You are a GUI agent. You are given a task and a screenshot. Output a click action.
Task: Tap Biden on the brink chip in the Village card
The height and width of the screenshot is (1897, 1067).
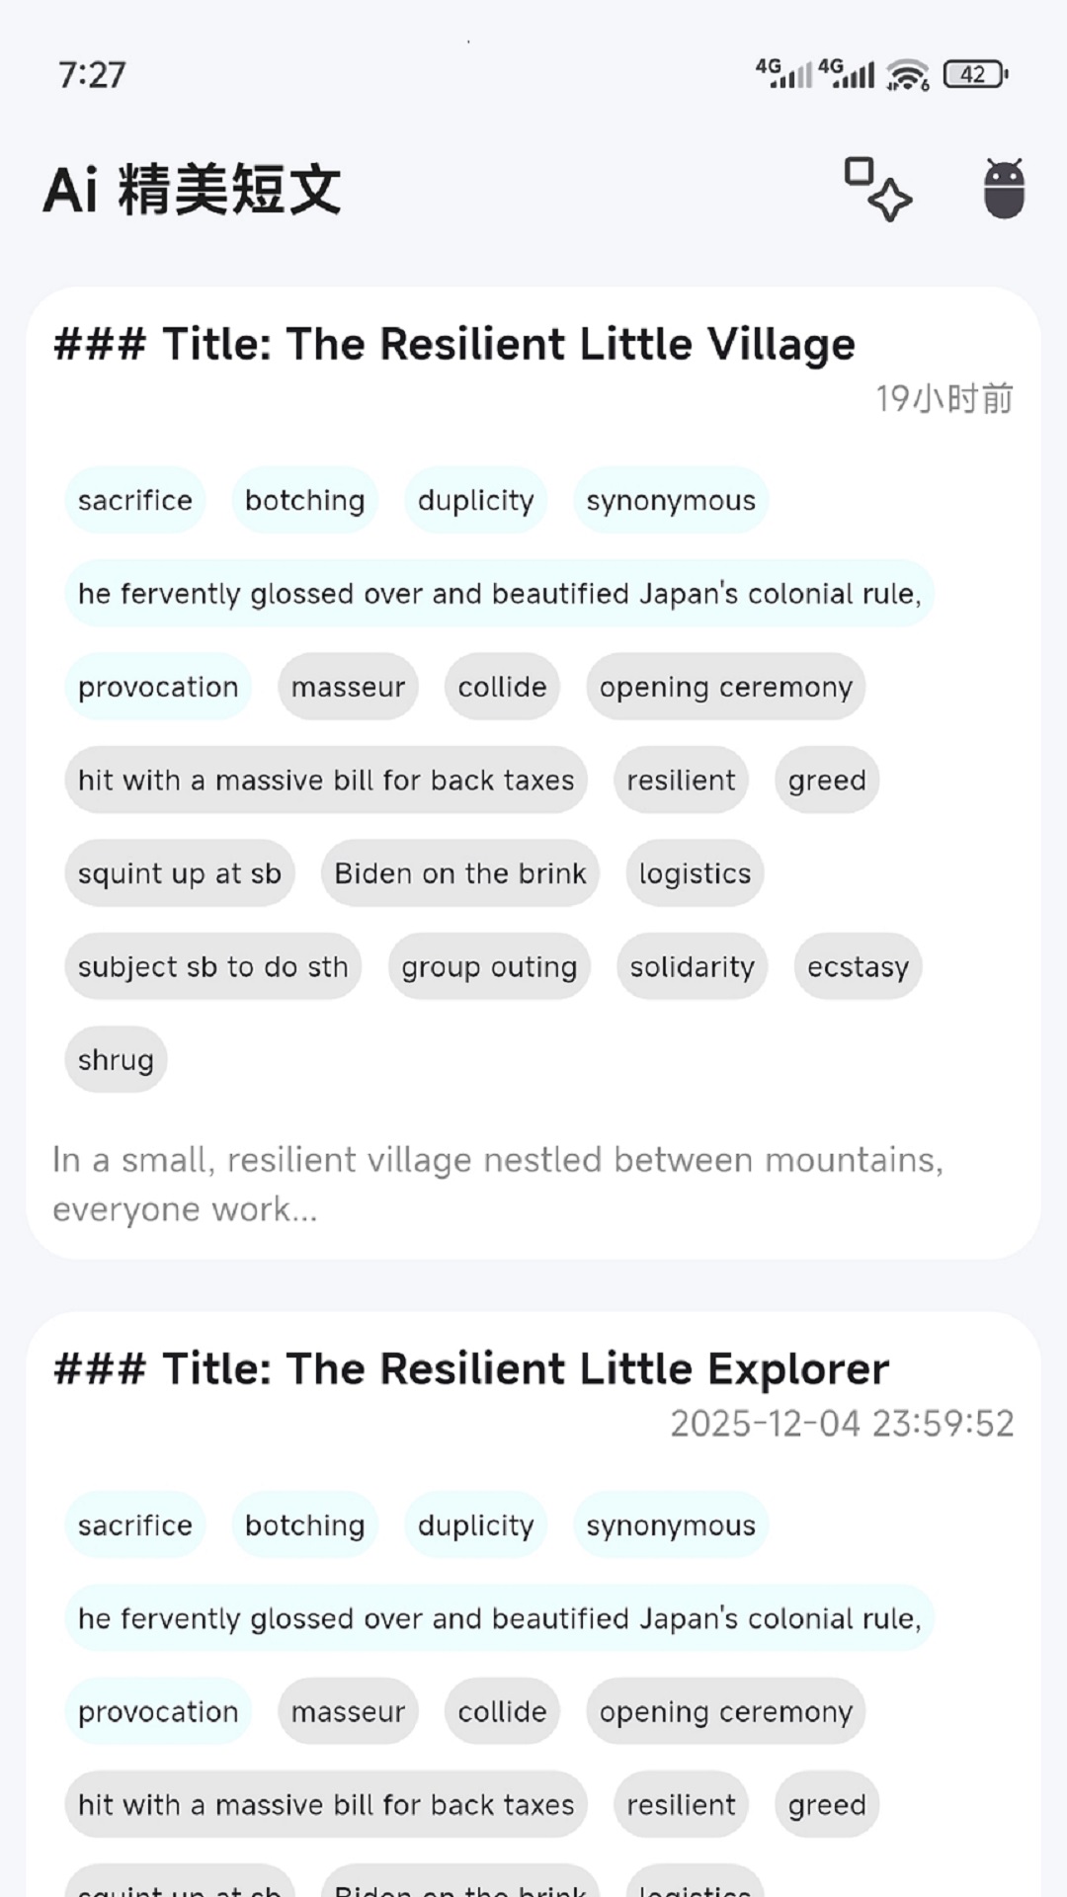[x=460, y=874]
